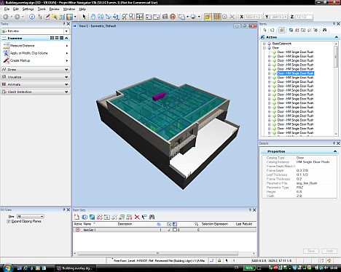
Task: Click the binoculars icon in Items panel toolbar
Action: point(324,30)
